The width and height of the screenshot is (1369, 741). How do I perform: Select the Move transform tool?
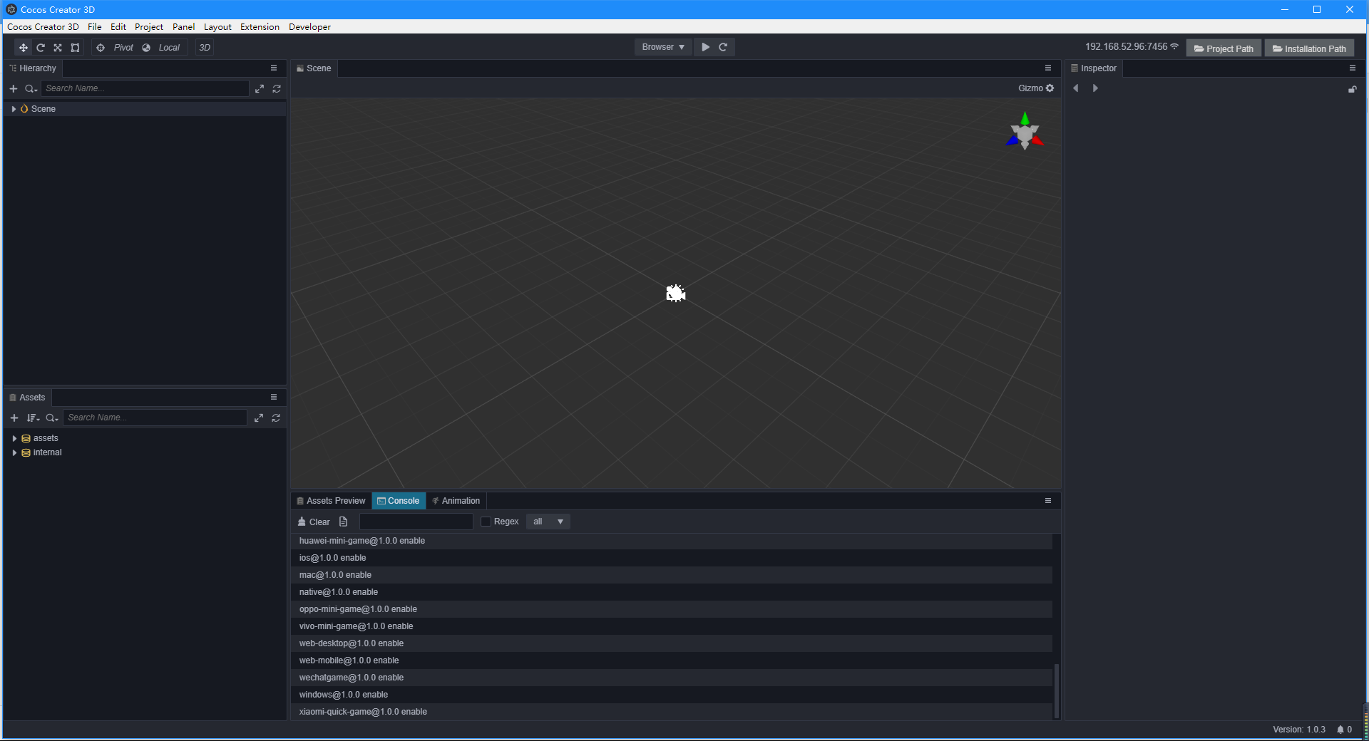[24, 48]
